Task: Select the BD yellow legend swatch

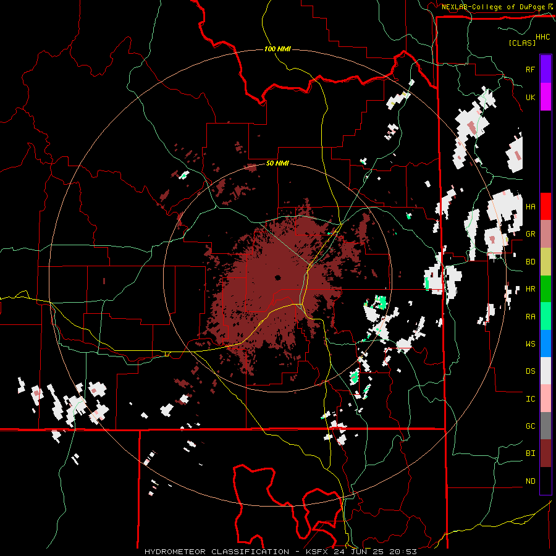Action: pos(545,261)
